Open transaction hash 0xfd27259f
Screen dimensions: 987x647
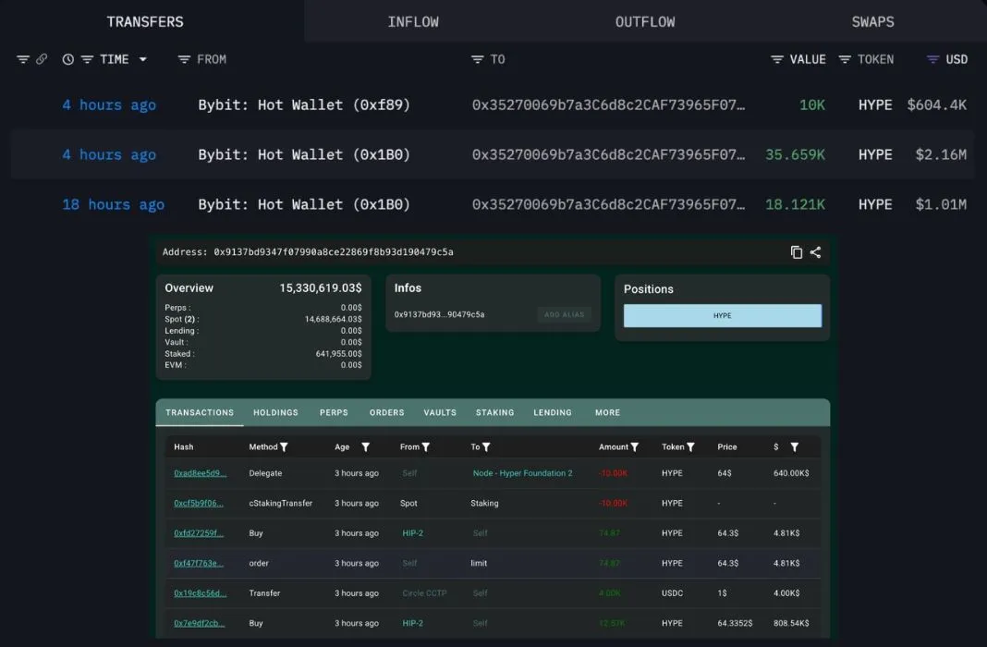pos(199,533)
